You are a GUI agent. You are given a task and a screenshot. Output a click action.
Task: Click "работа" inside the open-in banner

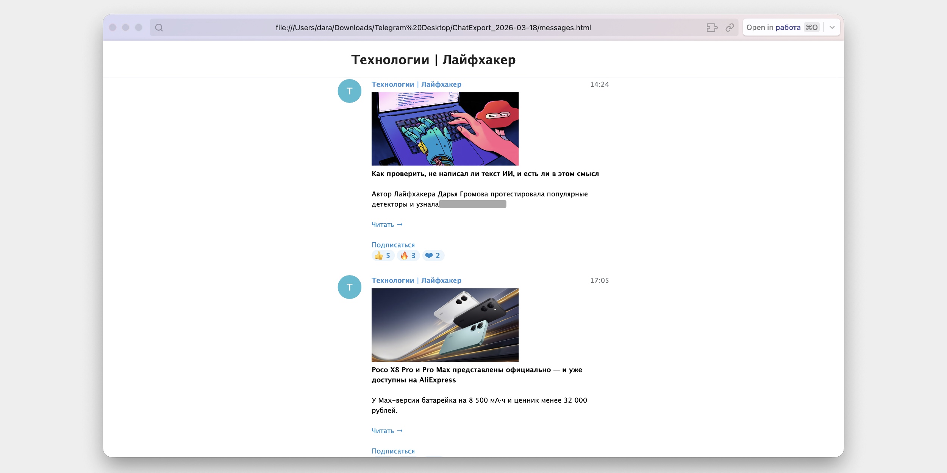coord(787,27)
